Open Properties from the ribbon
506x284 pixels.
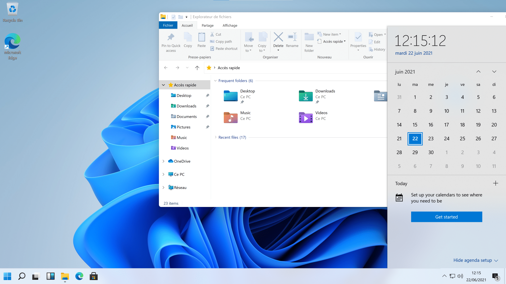358,42
